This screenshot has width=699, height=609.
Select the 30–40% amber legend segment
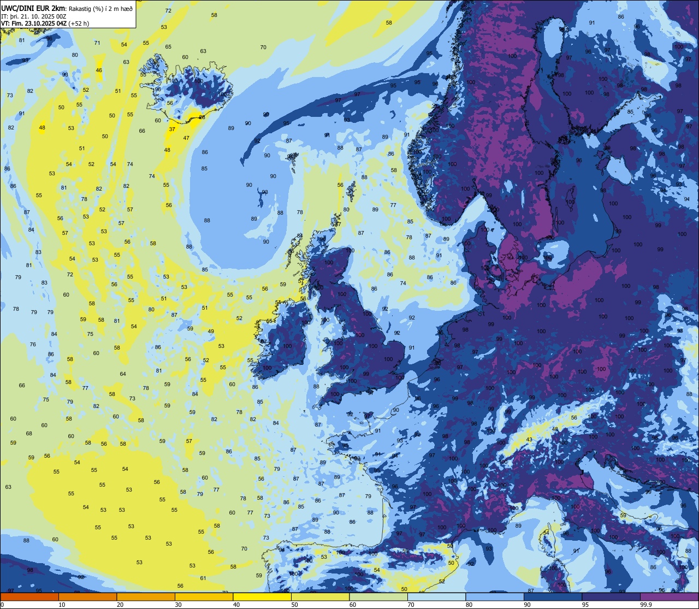[204, 596]
